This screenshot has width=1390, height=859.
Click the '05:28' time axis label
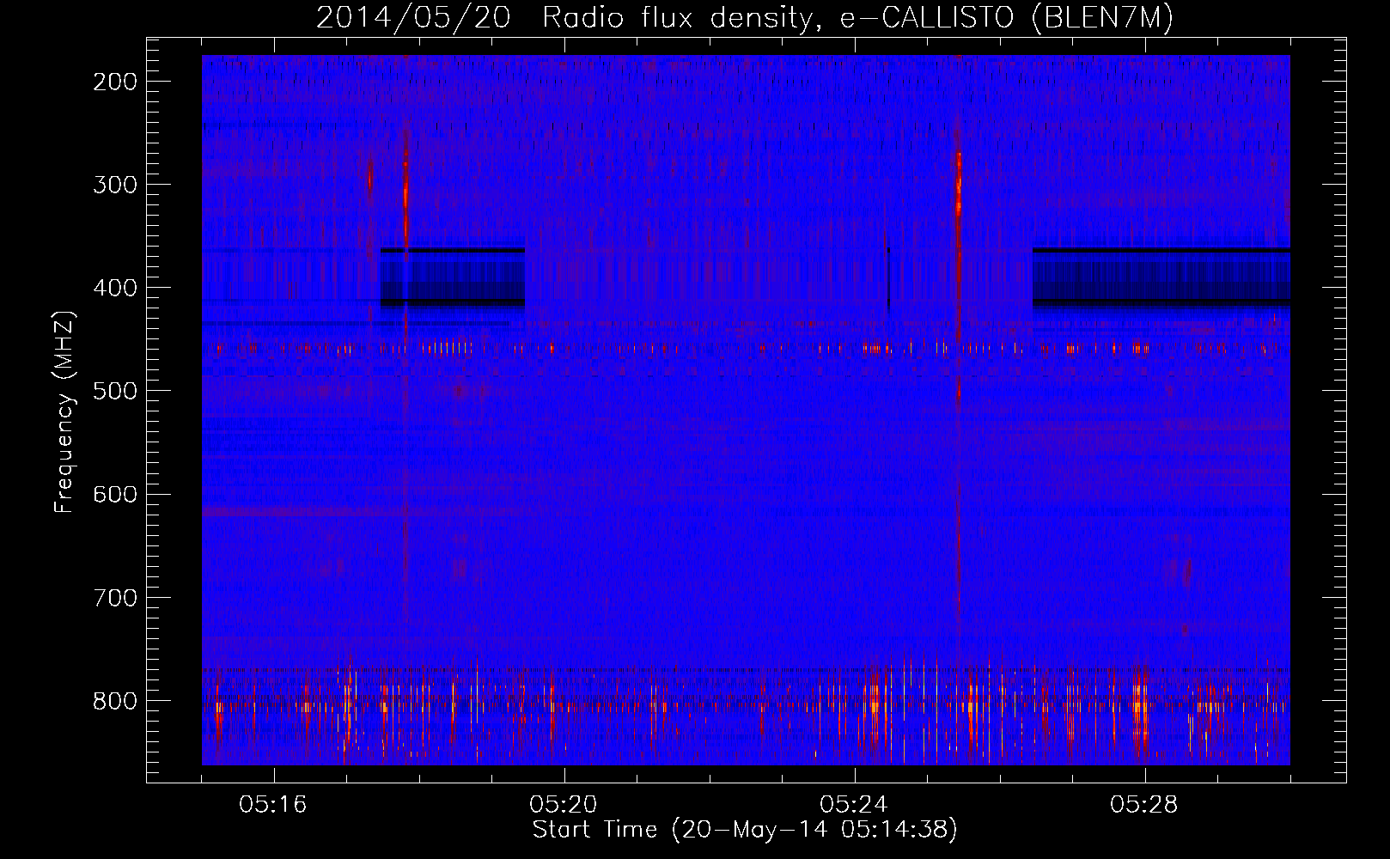click(x=1144, y=805)
